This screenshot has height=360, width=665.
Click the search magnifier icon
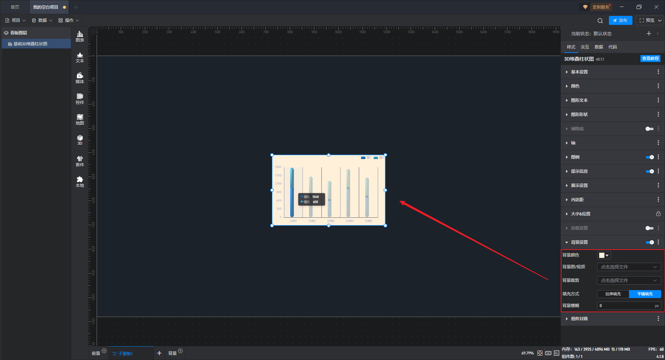coord(600,20)
